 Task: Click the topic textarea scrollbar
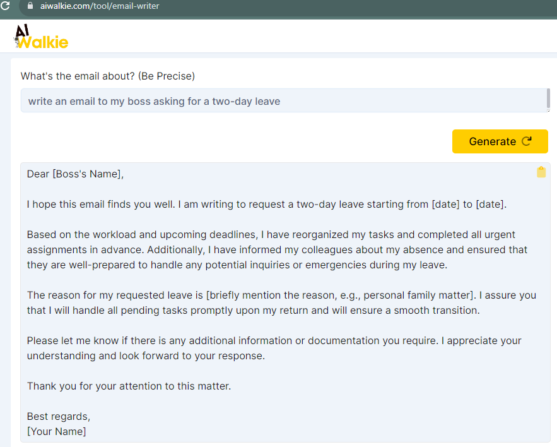click(548, 98)
